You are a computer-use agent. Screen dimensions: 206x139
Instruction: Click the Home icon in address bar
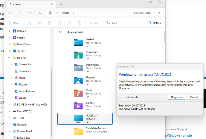(x=51, y=13)
